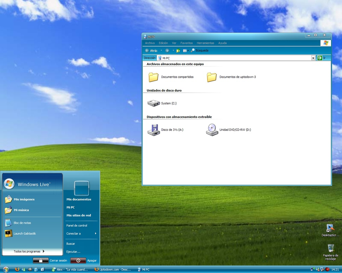Open Mis imágenes in Start menu

(19, 199)
